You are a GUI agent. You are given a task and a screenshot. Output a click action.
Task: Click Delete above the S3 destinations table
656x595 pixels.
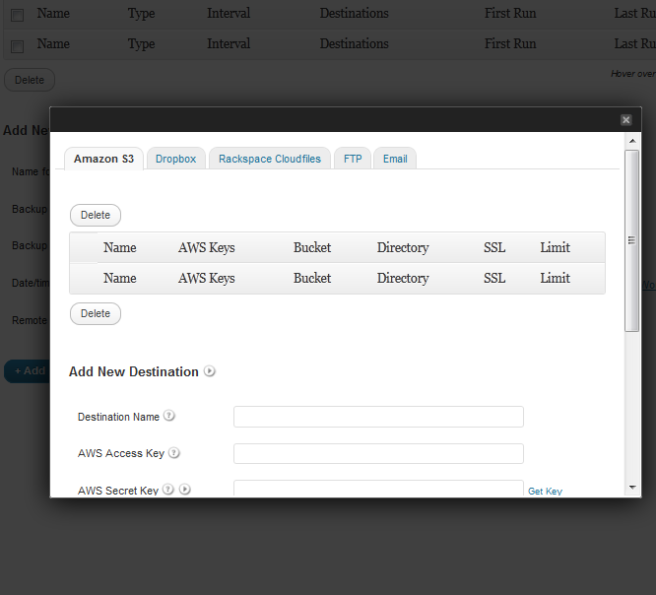click(96, 215)
